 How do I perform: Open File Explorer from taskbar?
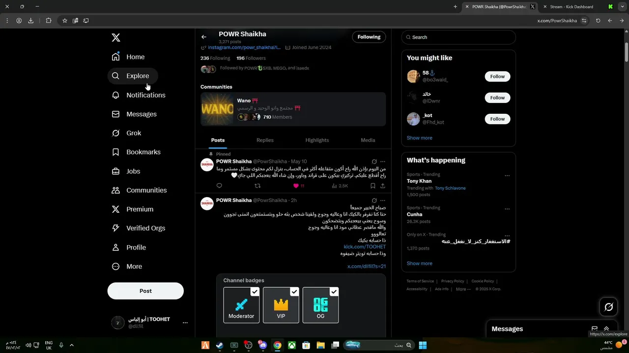pyautogui.click(x=320, y=345)
